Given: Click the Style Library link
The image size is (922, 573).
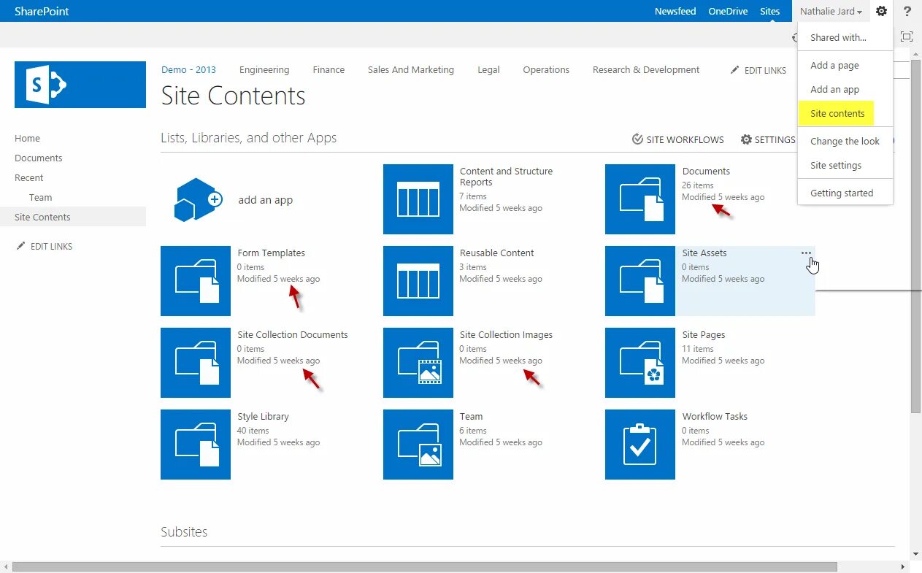Looking at the screenshot, I should click(x=263, y=416).
